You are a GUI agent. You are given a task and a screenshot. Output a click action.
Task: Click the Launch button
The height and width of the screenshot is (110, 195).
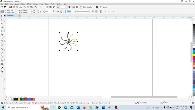(104, 7)
